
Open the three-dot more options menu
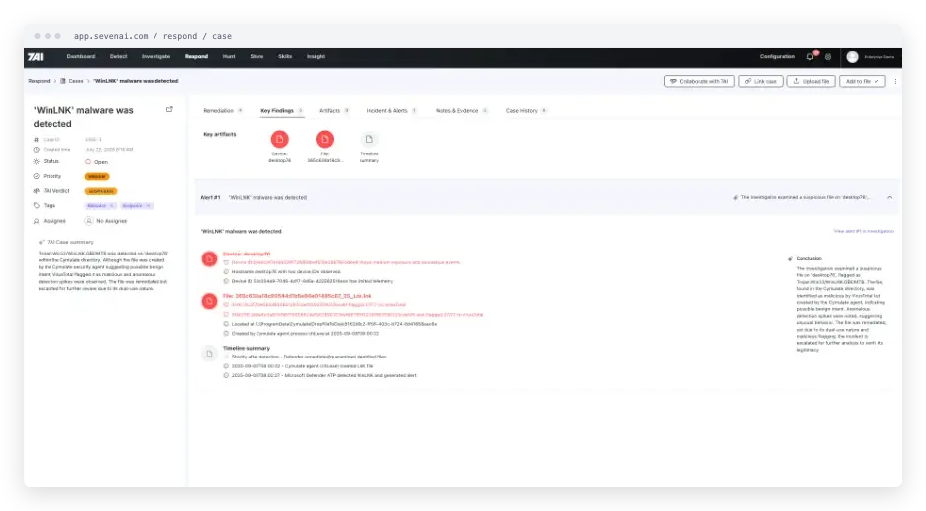(895, 81)
